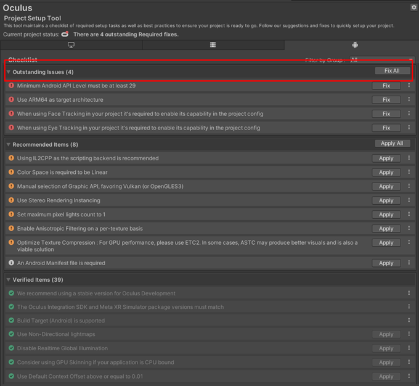Switch to the dedicated server platform tab
Image resolution: width=419 pixels, height=386 pixels.
(213, 45)
